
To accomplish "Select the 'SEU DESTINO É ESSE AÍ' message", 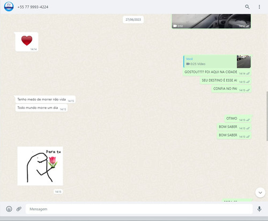I will point(226,81).
